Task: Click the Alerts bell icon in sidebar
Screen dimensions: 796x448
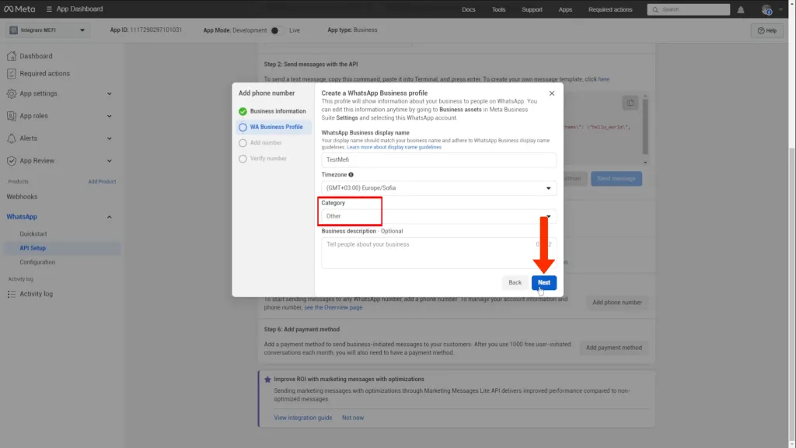Action: 12,138
